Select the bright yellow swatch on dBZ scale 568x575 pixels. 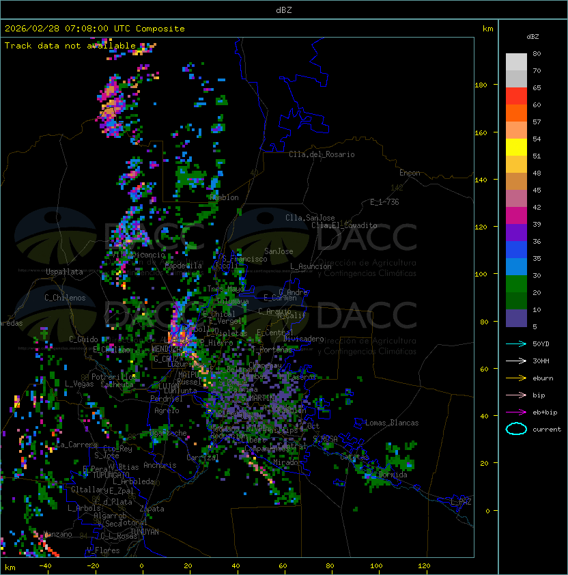click(x=516, y=147)
